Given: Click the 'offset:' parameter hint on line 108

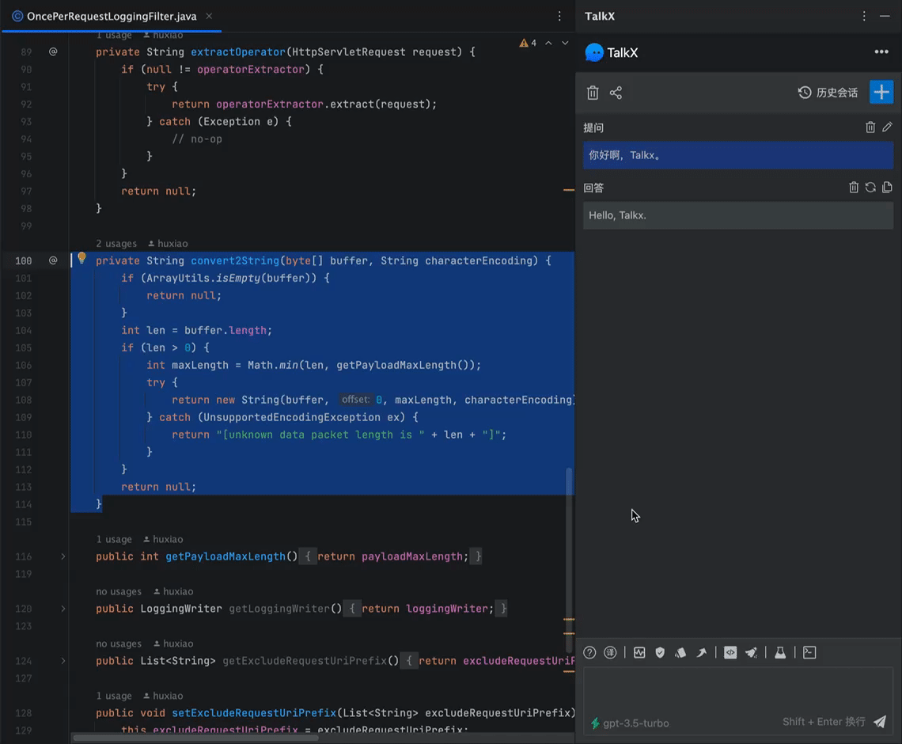Looking at the screenshot, I should click(355, 400).
